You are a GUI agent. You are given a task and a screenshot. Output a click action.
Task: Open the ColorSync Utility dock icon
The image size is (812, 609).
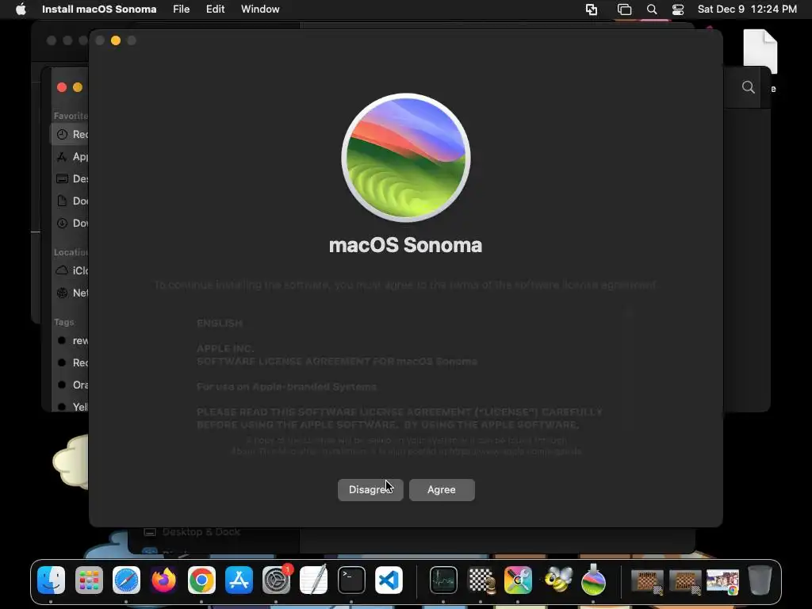[519, 580]
